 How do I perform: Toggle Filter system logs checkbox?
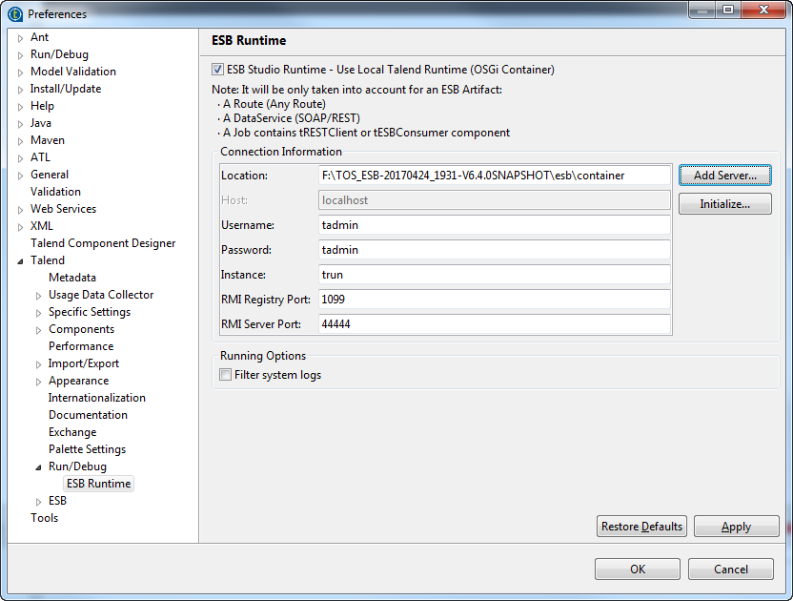tap(226, 375)
